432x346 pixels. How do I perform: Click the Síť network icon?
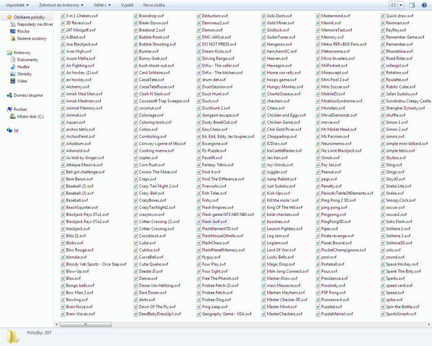click(x=9, y=131)
